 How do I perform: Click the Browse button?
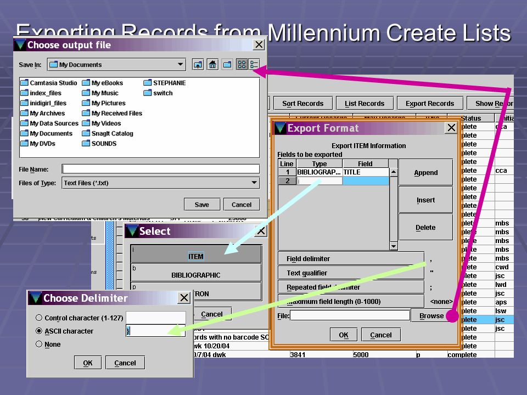tap(431, 316)
